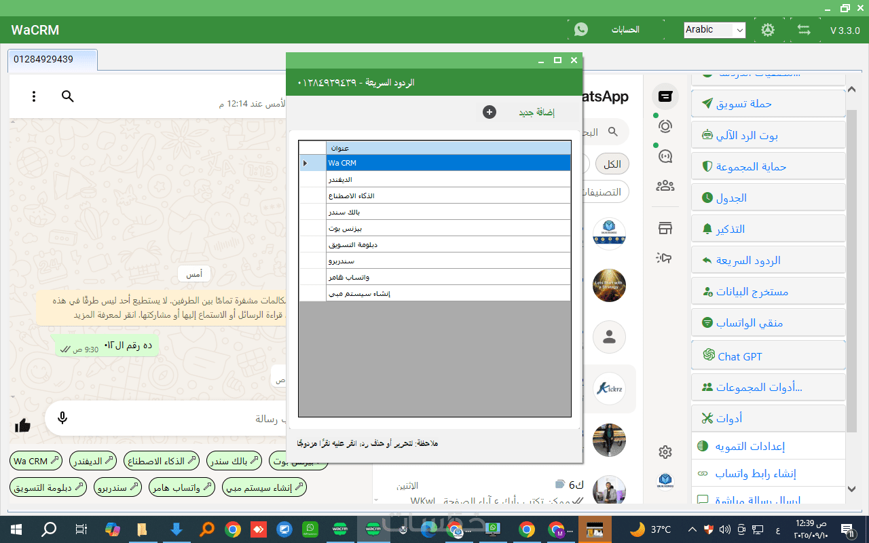Open the التذكير reminder button
The width and height of the screenshot is (869, 543).
[x=769, y=229]
